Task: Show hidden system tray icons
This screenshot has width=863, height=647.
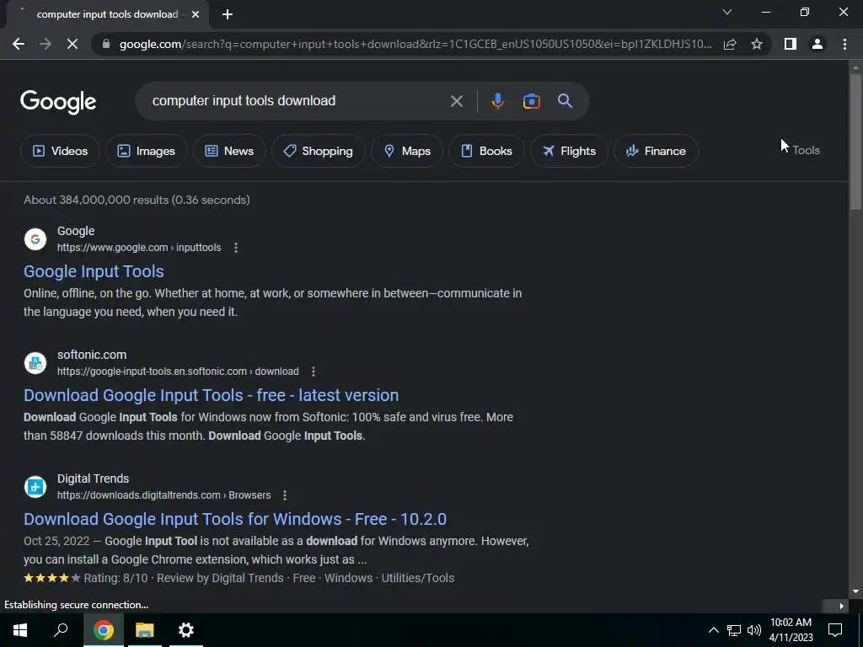Action: click(x=713, y=630)
